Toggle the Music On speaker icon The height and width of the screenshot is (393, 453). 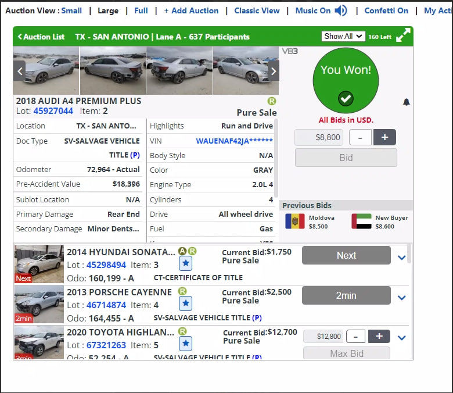click(x=341, y=10)
